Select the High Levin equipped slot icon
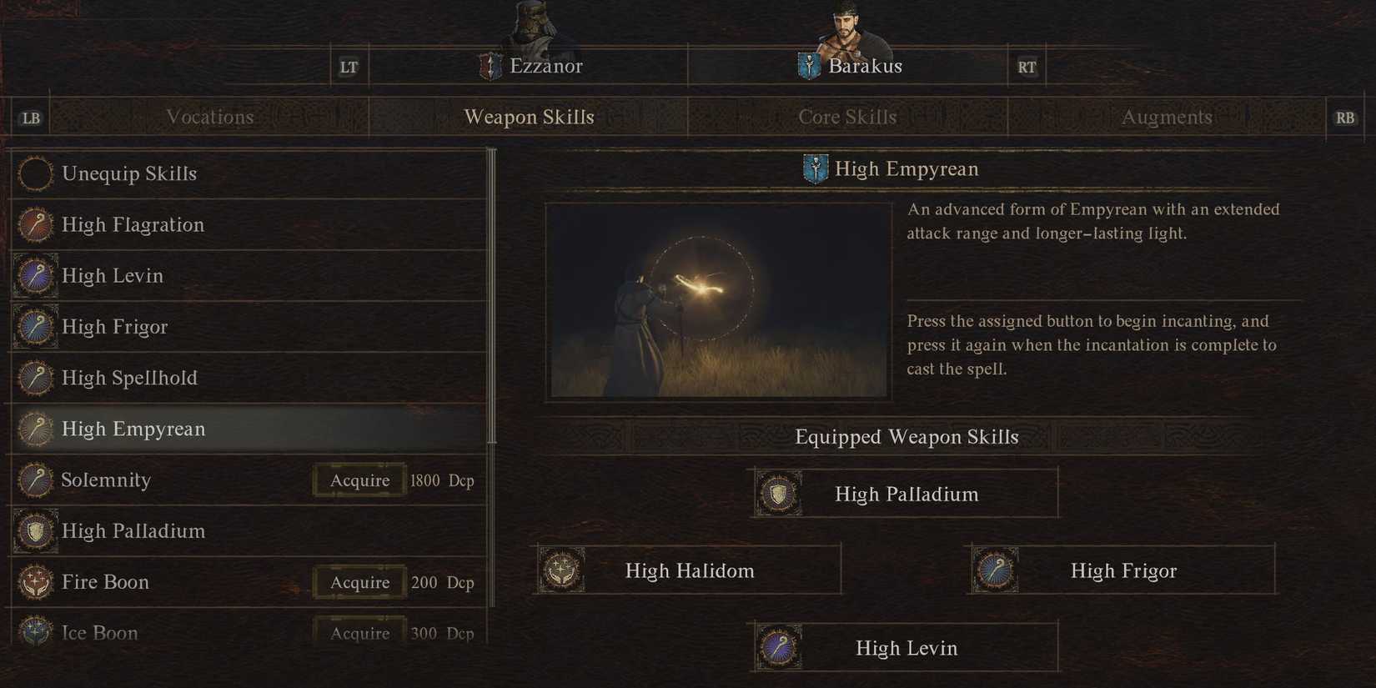Viewport: 1376px width, 688px height. 779,647
